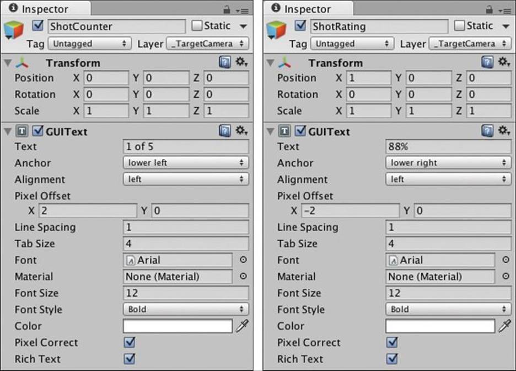Click the color eyedropper in ShotCounter panel
This screenshot has width=516, height=371.
(242, 326)
